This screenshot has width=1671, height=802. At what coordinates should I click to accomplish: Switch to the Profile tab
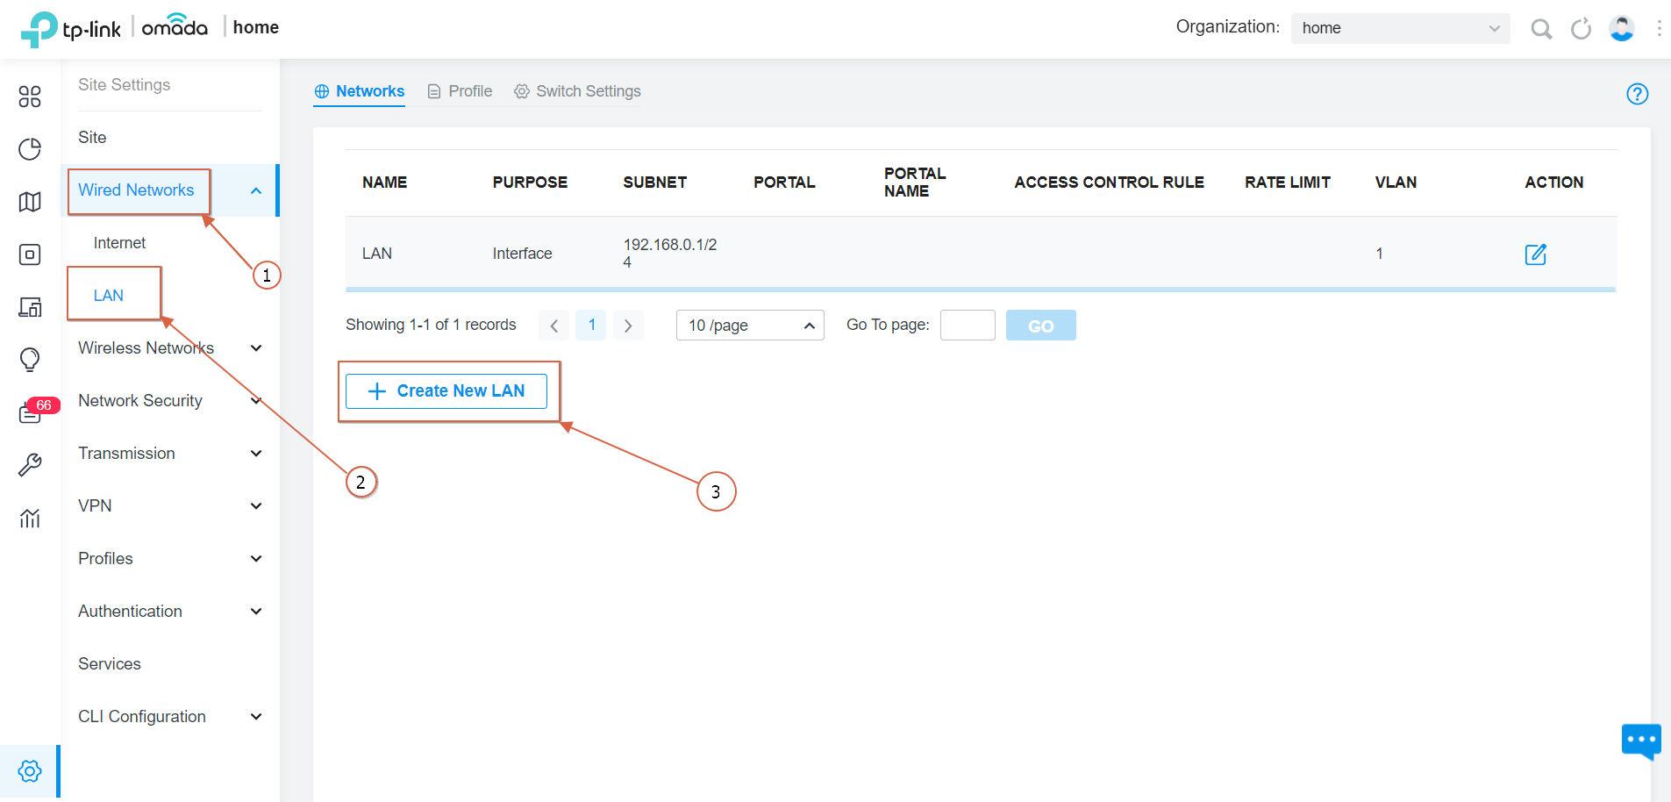461,91
